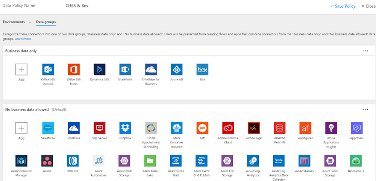Image resolution: width=376 pixels, height=181 pixels.
Task: Click the Azure Queues connector icon
Action: point(305,161)
